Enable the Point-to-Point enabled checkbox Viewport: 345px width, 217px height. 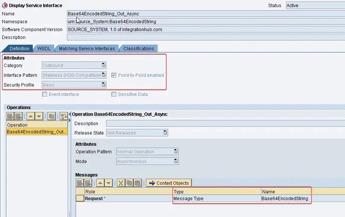(114, 75)
